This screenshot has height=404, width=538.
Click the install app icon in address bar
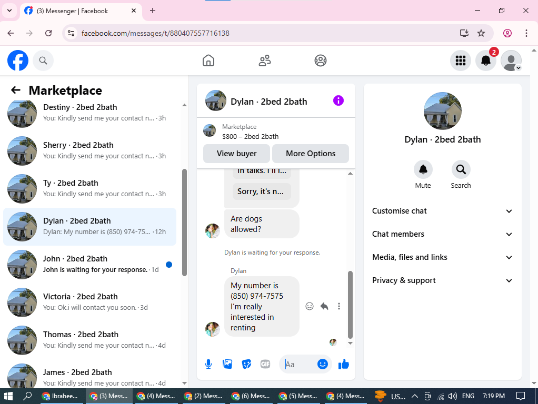click(x=464, y=33)
